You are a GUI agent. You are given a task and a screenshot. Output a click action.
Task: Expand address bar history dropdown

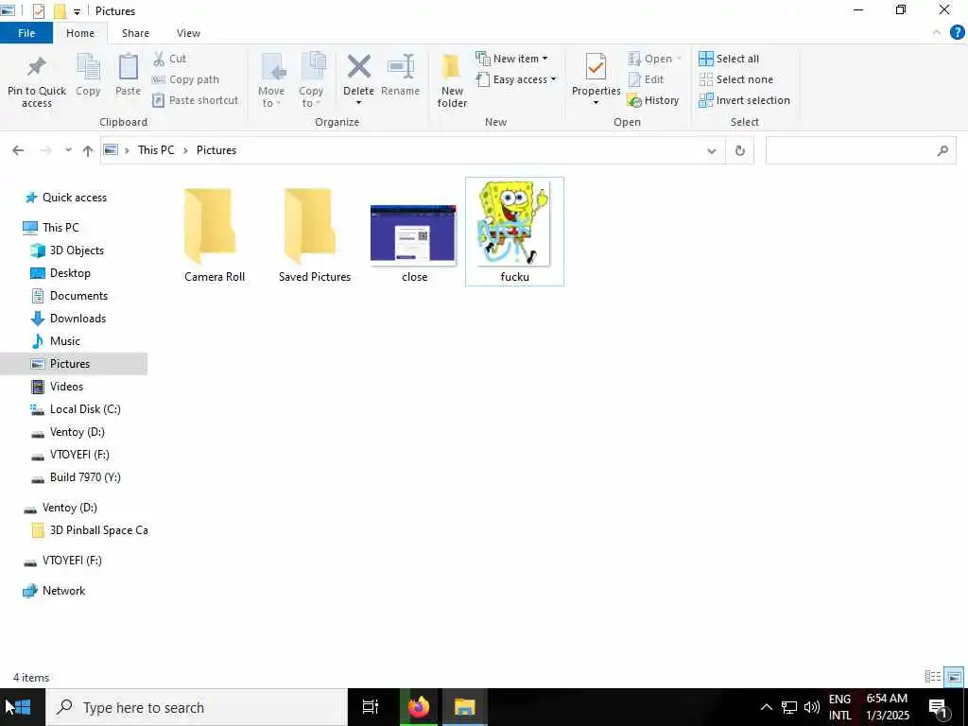point(711,150)
